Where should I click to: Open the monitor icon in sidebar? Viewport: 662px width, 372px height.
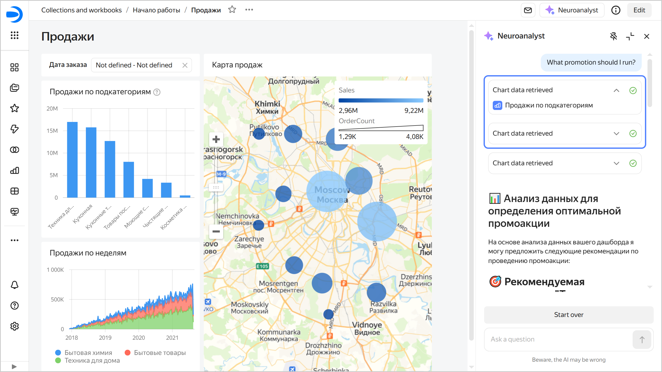[x=14, y=212]
